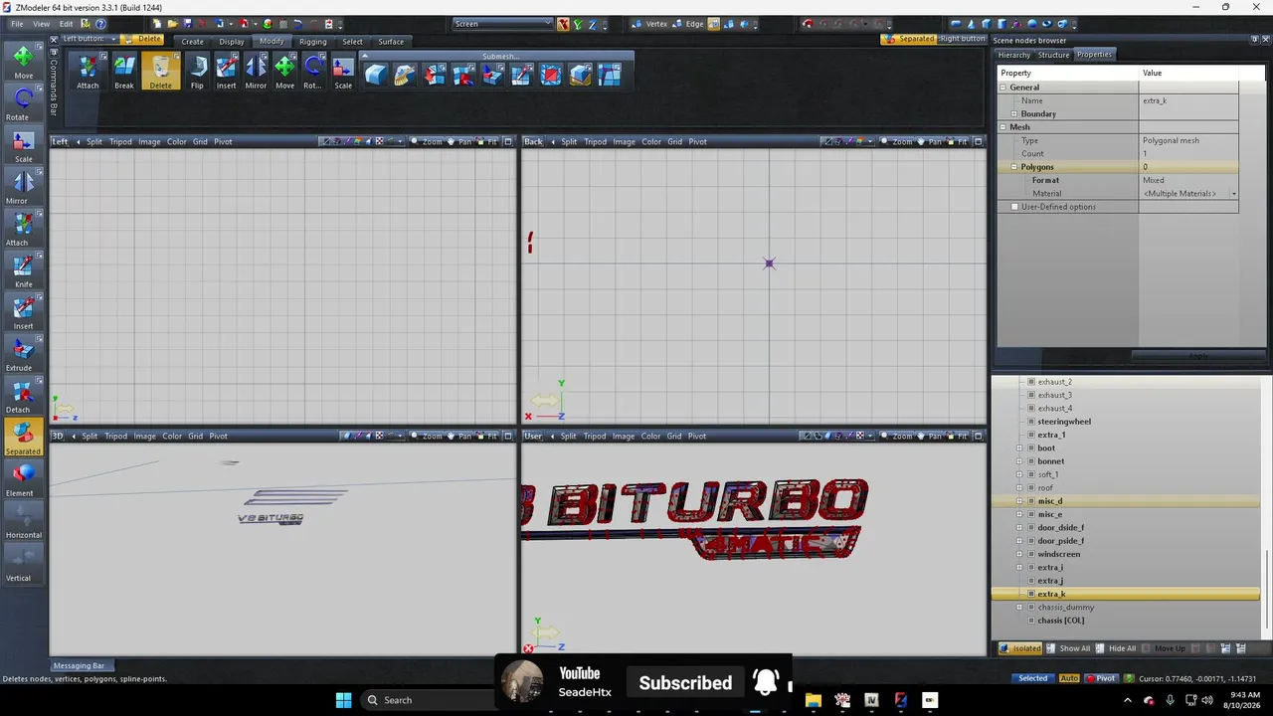Collapse the Mesh property group
The height and width of the screenshot is (716, 1273).
tap(1003, 127)
